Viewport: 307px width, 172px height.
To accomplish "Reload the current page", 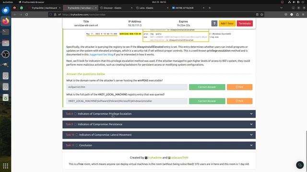I will tap(27, 15).
